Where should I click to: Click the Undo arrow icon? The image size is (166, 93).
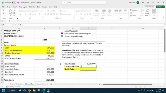[3, 10]
